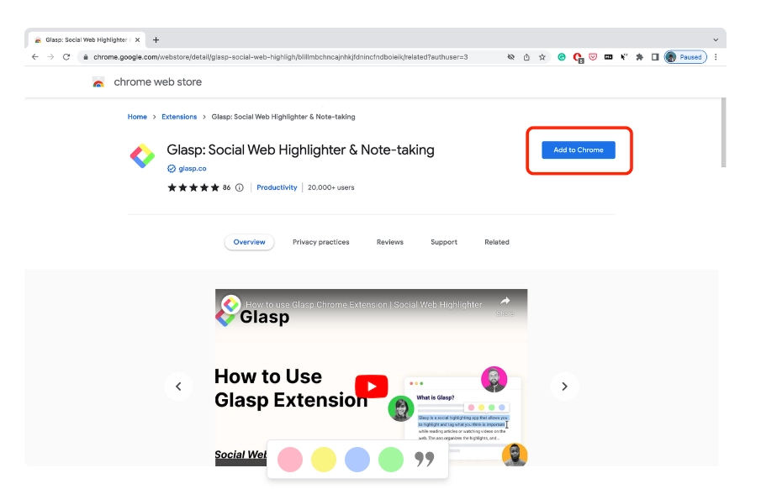761x489 pixels.
Task: Go to Home breadcrumb link
Action: click(x=137, y=117)
